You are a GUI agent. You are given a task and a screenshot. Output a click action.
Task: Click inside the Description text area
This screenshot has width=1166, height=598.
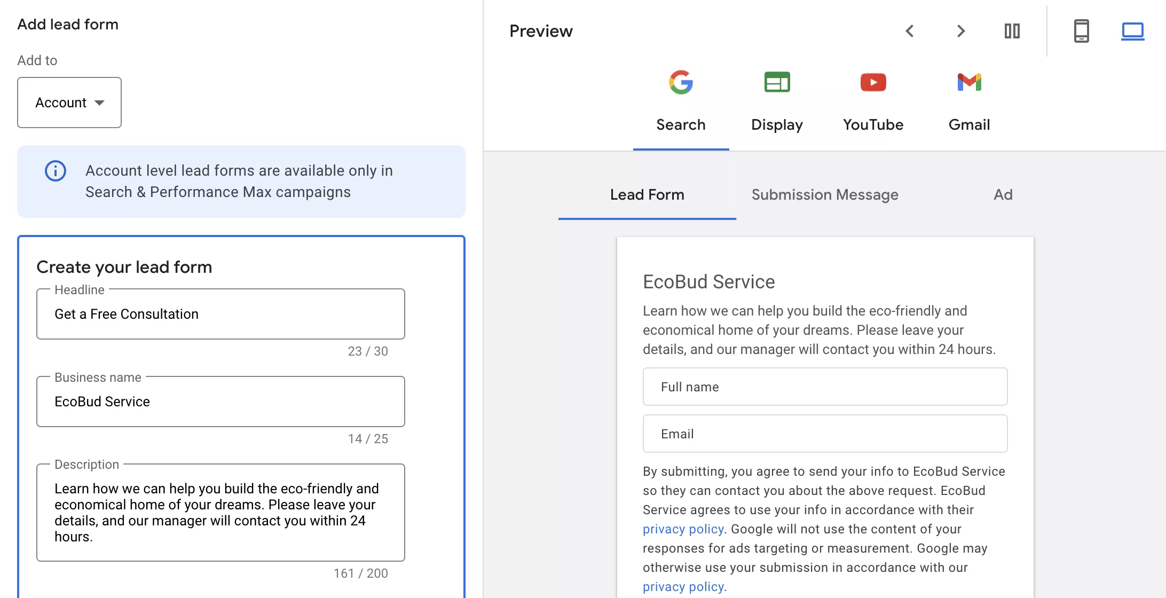tap(220, 513)
